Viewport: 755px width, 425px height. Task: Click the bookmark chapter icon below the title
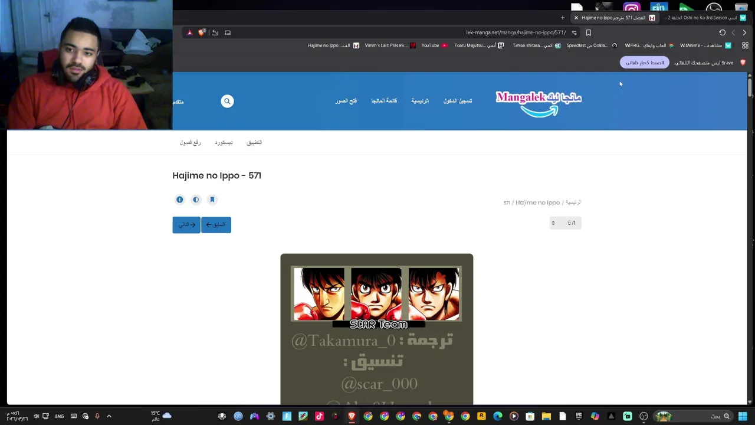[x=212, y=200]
